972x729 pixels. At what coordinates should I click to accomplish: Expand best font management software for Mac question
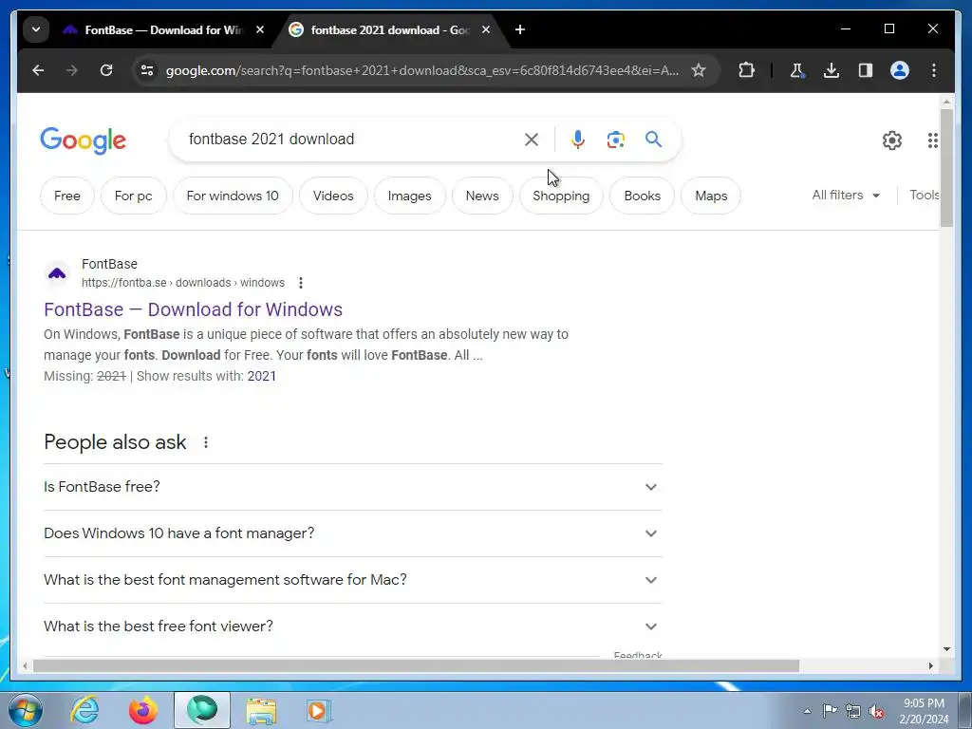click(353, 580)
